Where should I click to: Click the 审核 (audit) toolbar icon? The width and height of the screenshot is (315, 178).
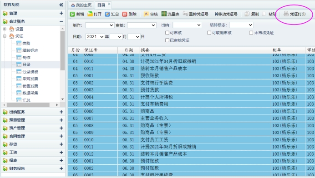point(146,14)
